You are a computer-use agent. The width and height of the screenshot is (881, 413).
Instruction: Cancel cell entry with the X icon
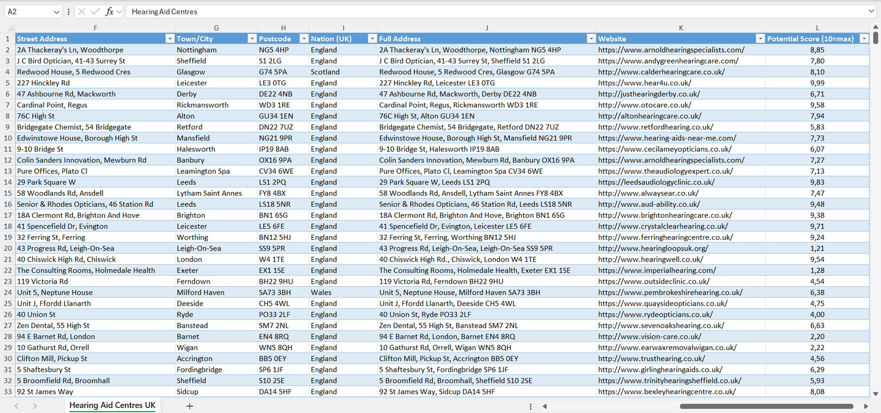click(x=80, y=11)
